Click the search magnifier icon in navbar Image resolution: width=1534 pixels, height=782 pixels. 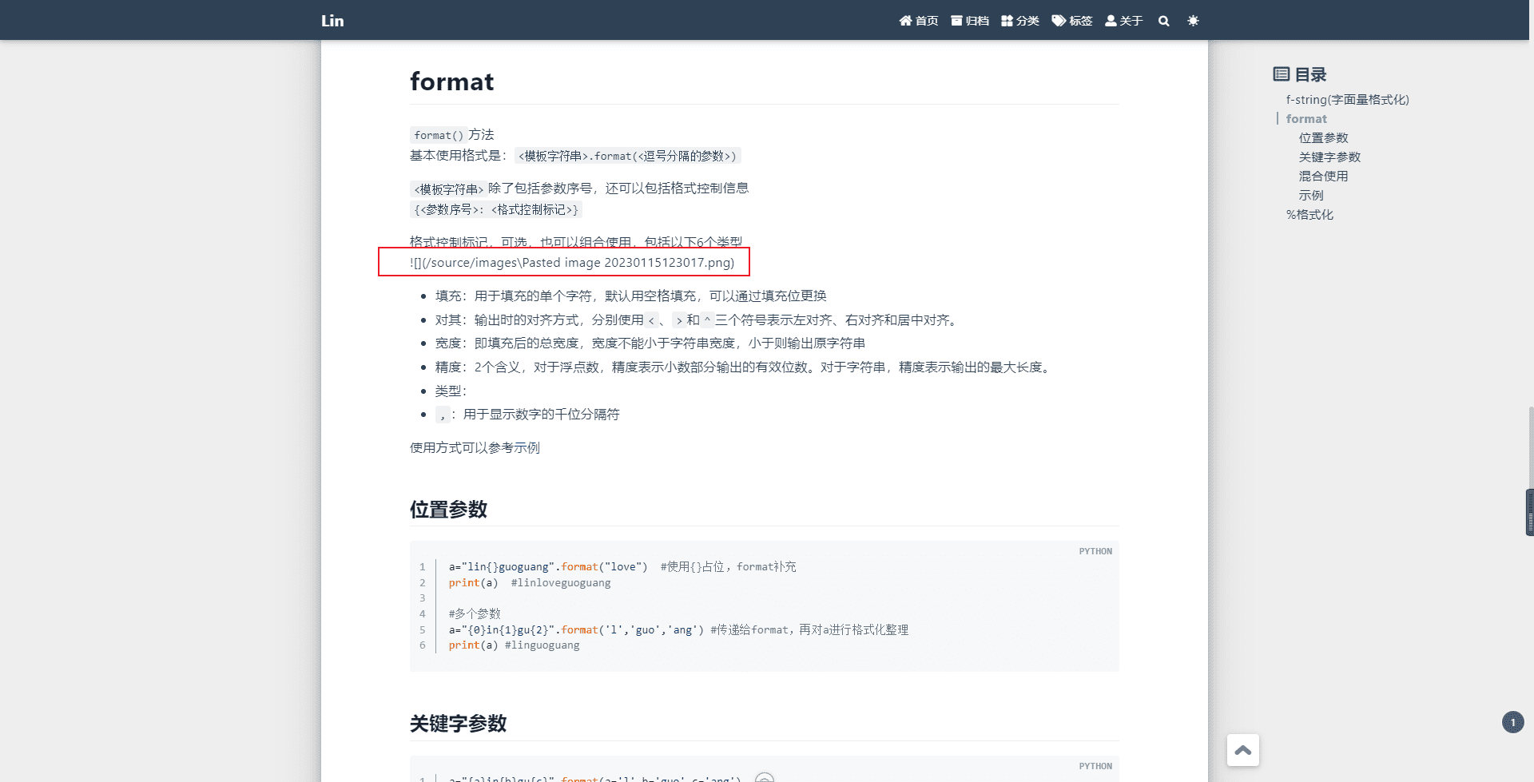[1163, 21]
